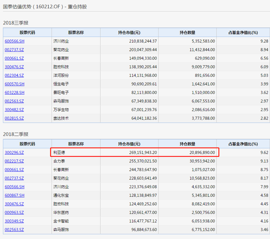Click market value 114,131,968.00
This screenshot has height=239, width=270.
pos(143,75)
